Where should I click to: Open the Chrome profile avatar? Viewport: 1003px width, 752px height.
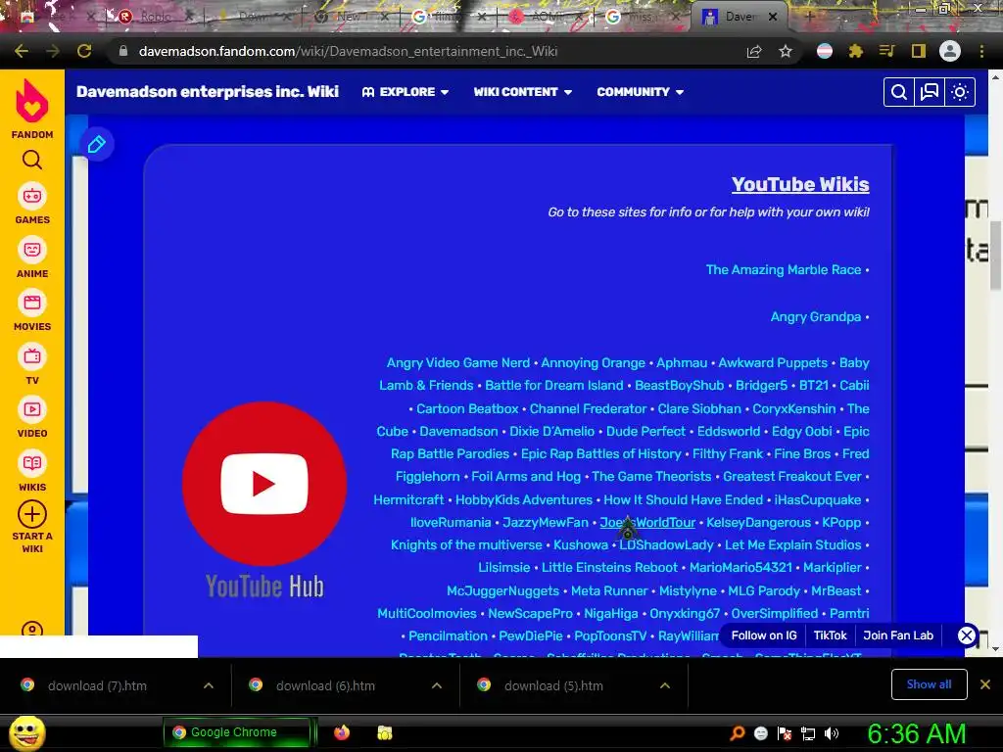click(x=950, y=51)
